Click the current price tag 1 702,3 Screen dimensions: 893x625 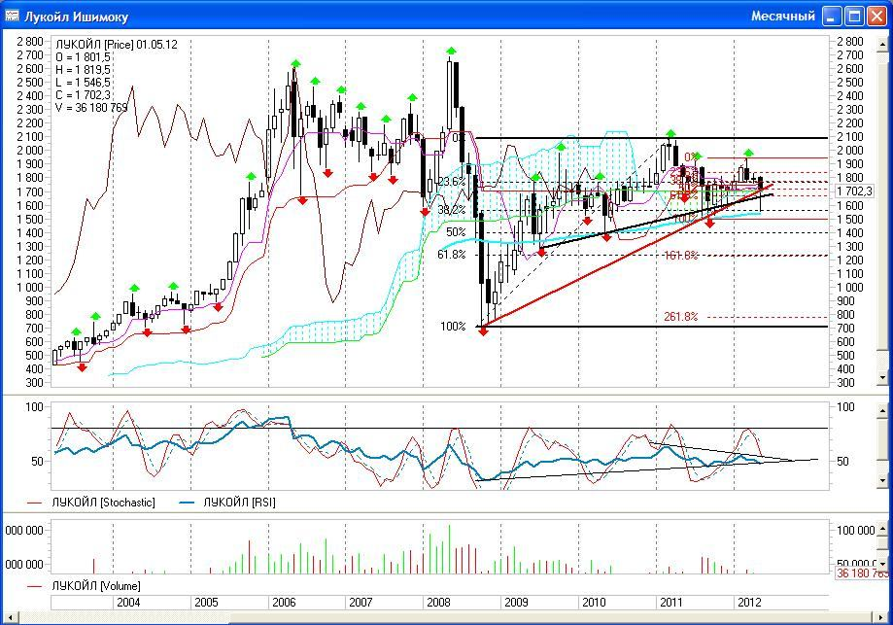(858, 193)
